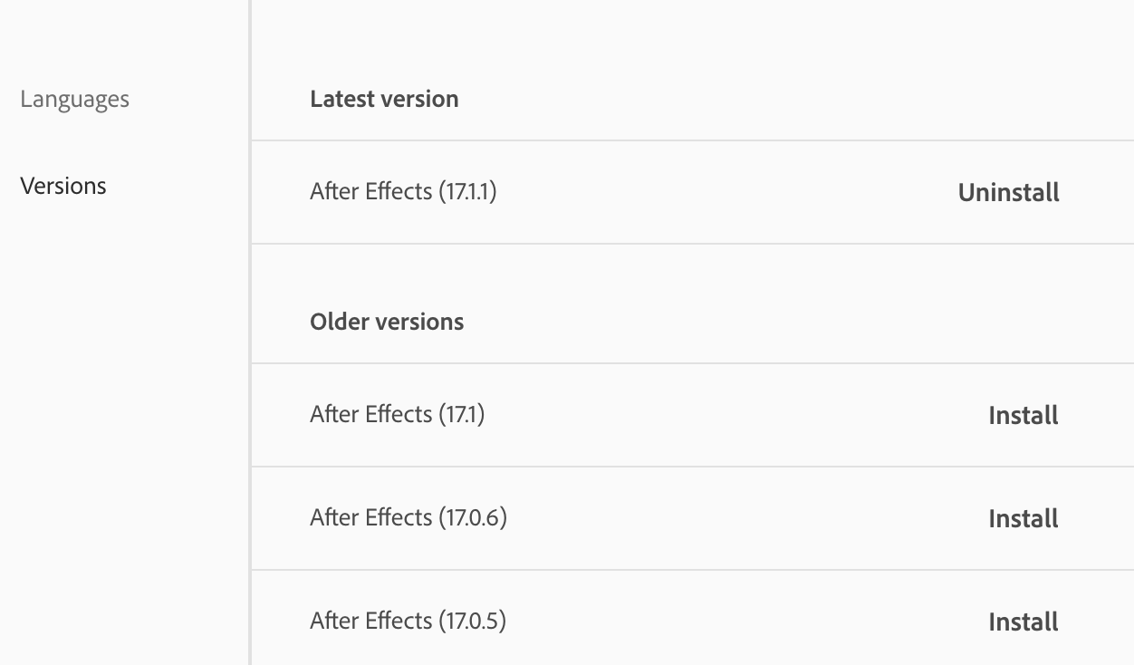Click the version label After Effects (17.1.1)

403,191
